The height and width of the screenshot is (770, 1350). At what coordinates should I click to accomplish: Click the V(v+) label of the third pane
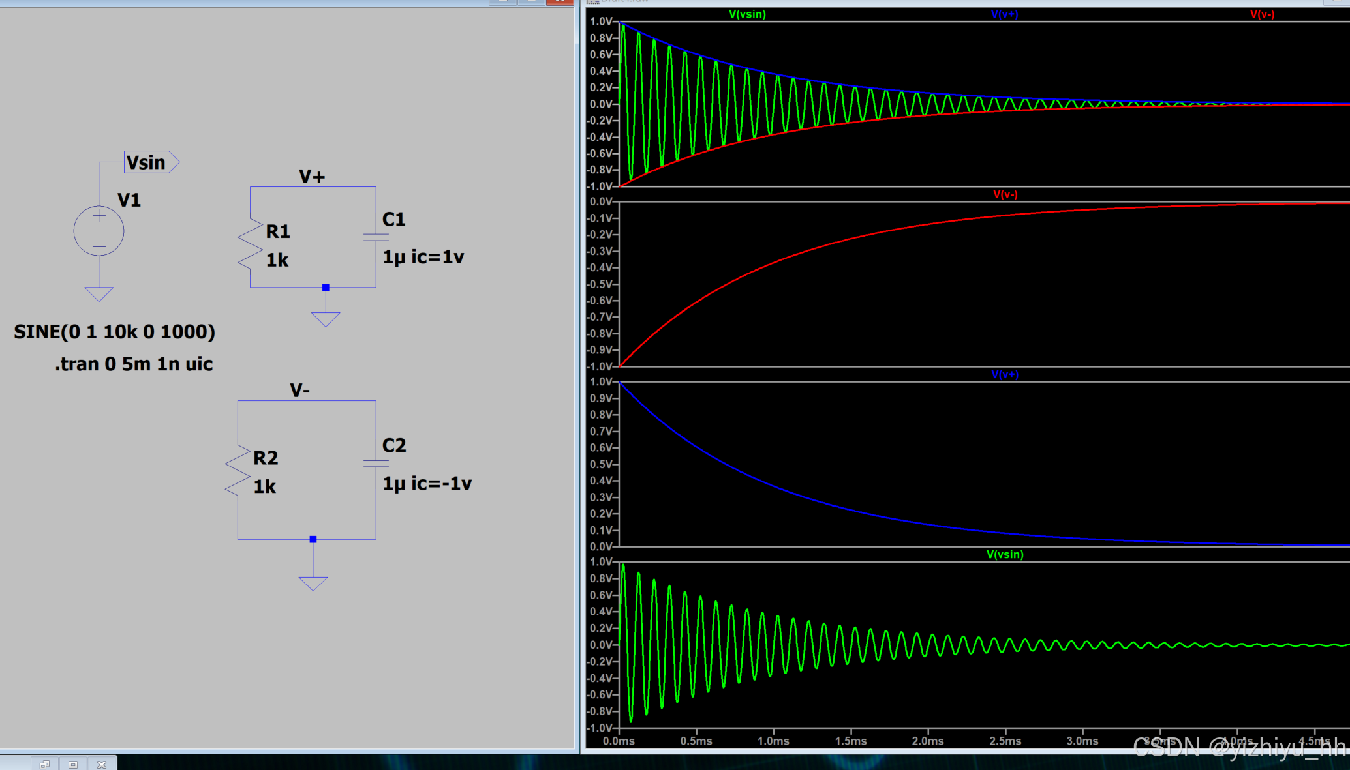1005,374
